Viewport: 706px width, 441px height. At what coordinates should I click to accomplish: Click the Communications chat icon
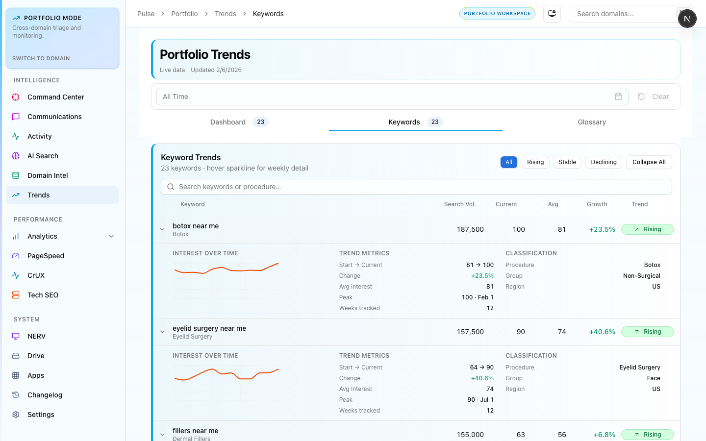[x=16, y=117]
